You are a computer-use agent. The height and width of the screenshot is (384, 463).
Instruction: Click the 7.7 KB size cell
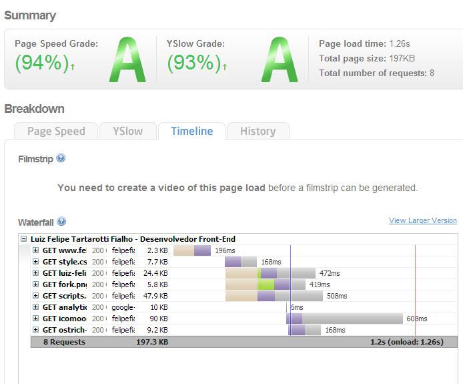coord(157,262)
